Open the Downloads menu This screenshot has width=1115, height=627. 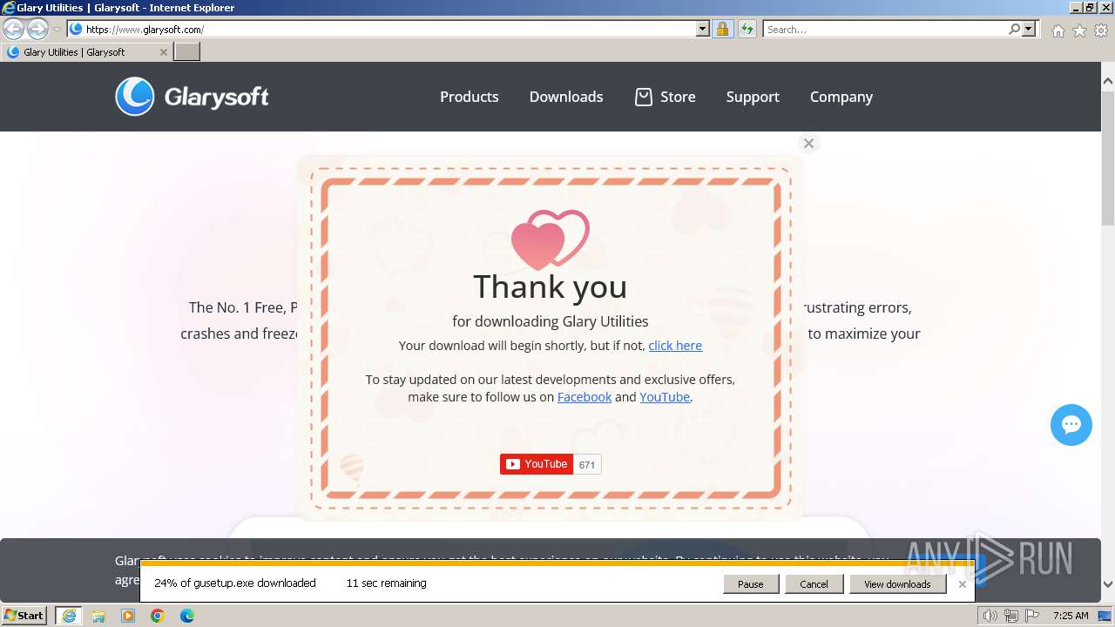coord(566,97)
